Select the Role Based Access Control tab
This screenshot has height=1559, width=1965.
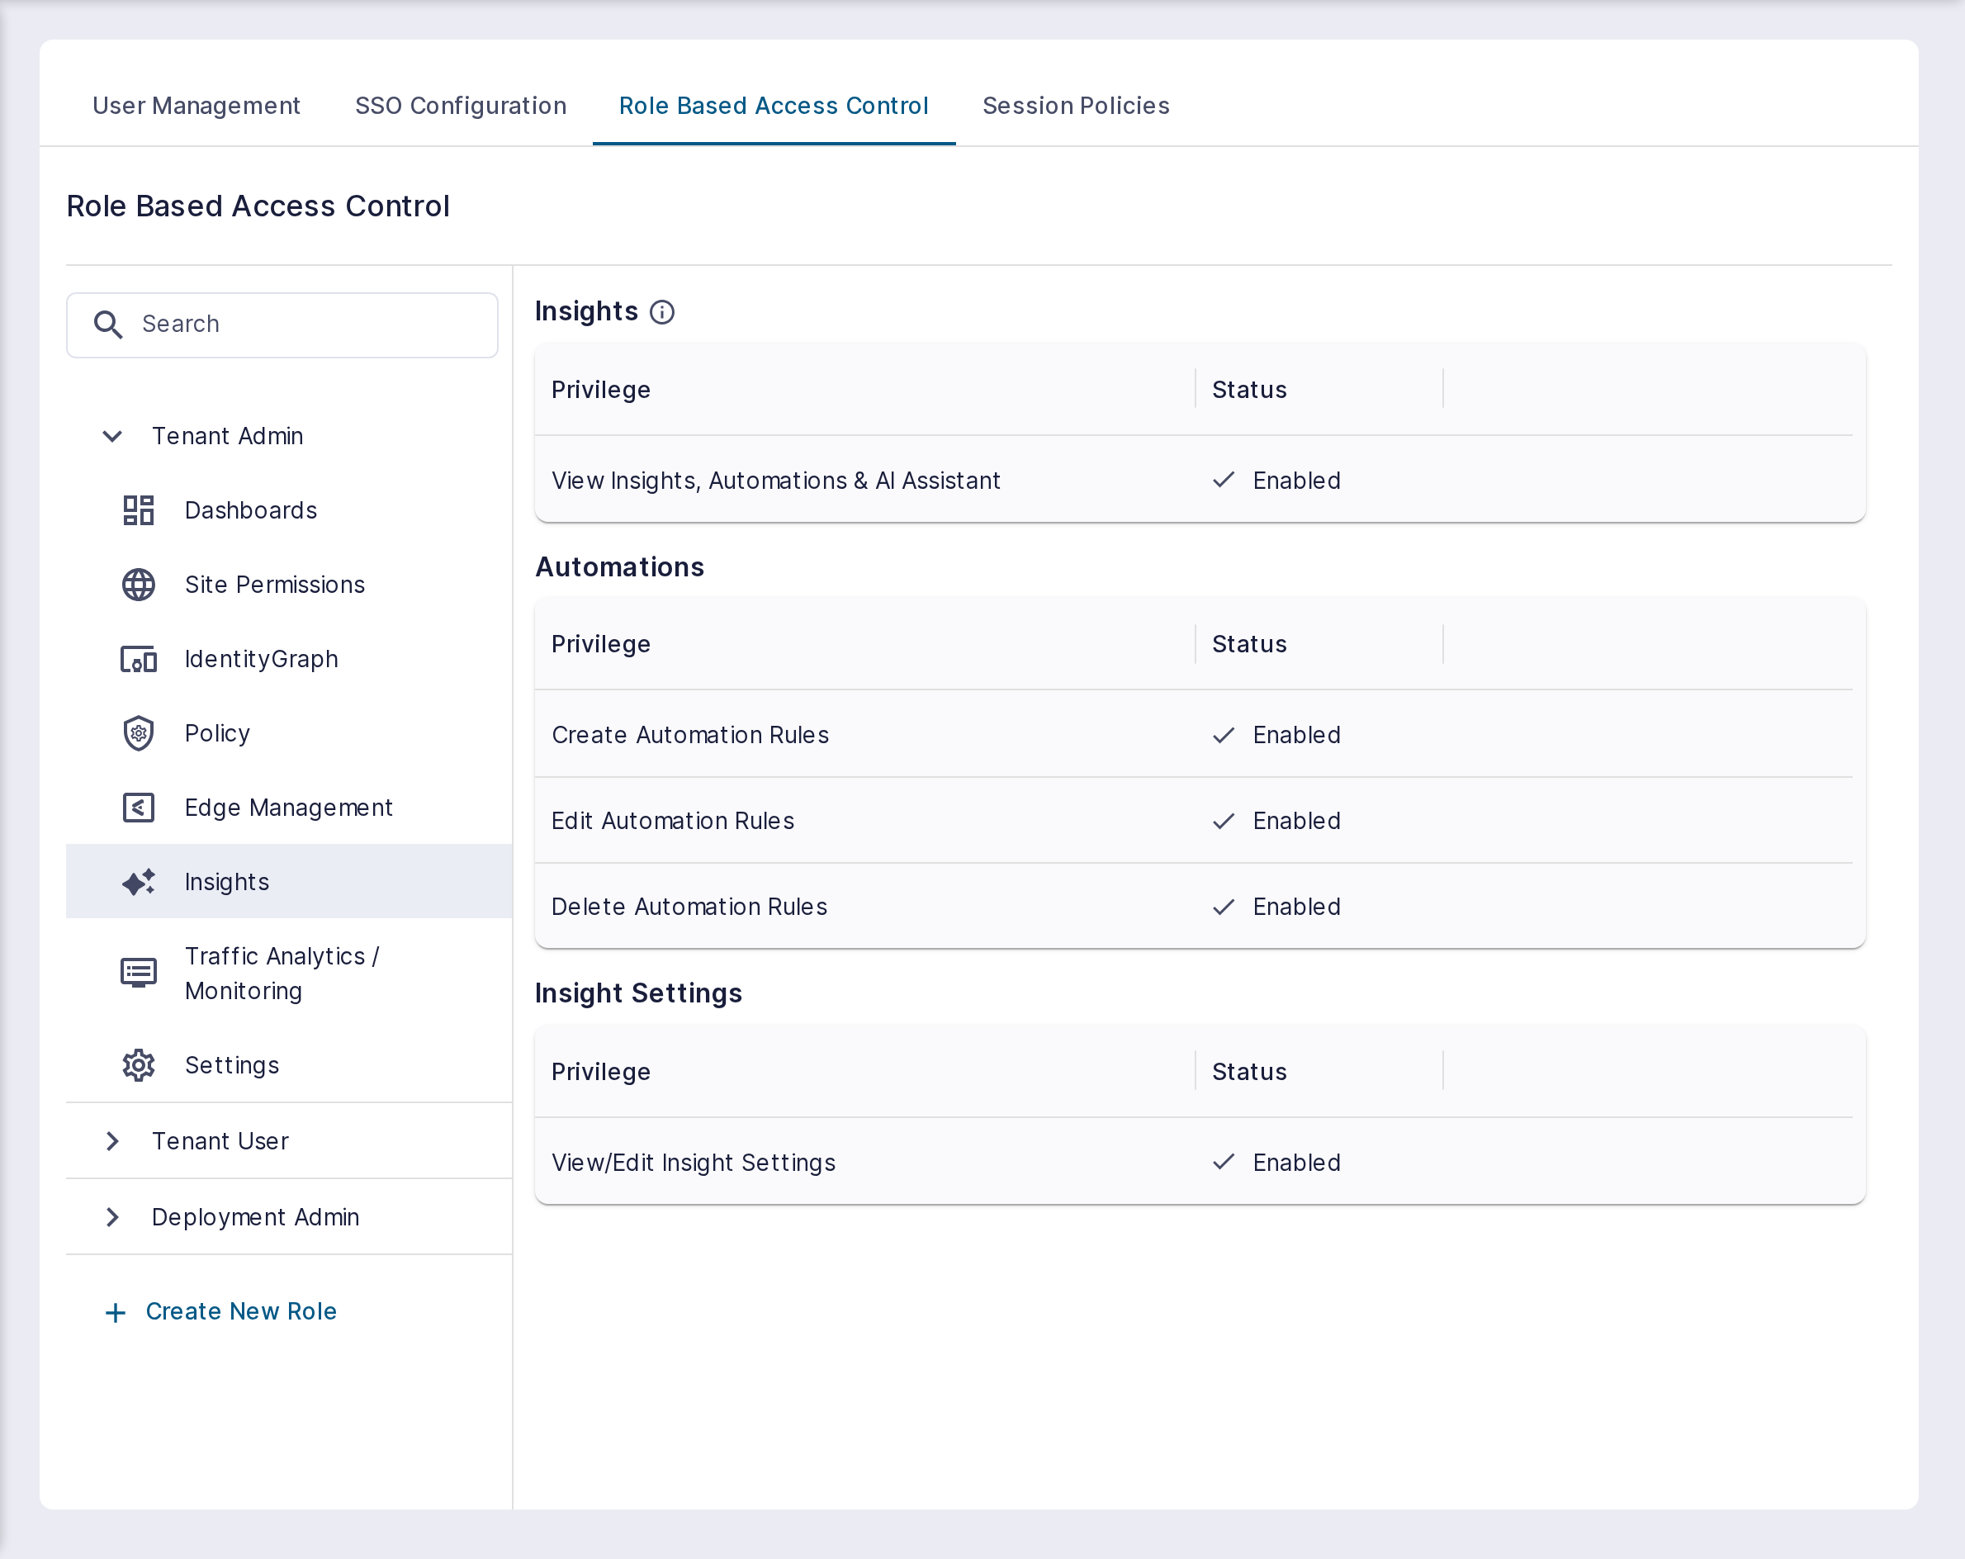pyautogui.click(x=773, y=106)
